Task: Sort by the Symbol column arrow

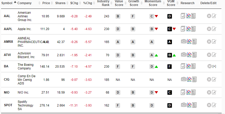Action: coord(15,2)
